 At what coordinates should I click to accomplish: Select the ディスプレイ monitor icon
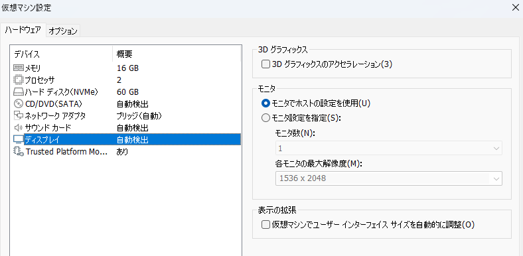tap(19, 140)
